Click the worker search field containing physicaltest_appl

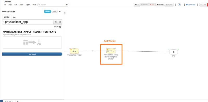[x=28, y=22]
